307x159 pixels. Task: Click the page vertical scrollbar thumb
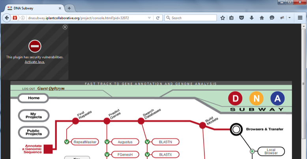[303, 84]
